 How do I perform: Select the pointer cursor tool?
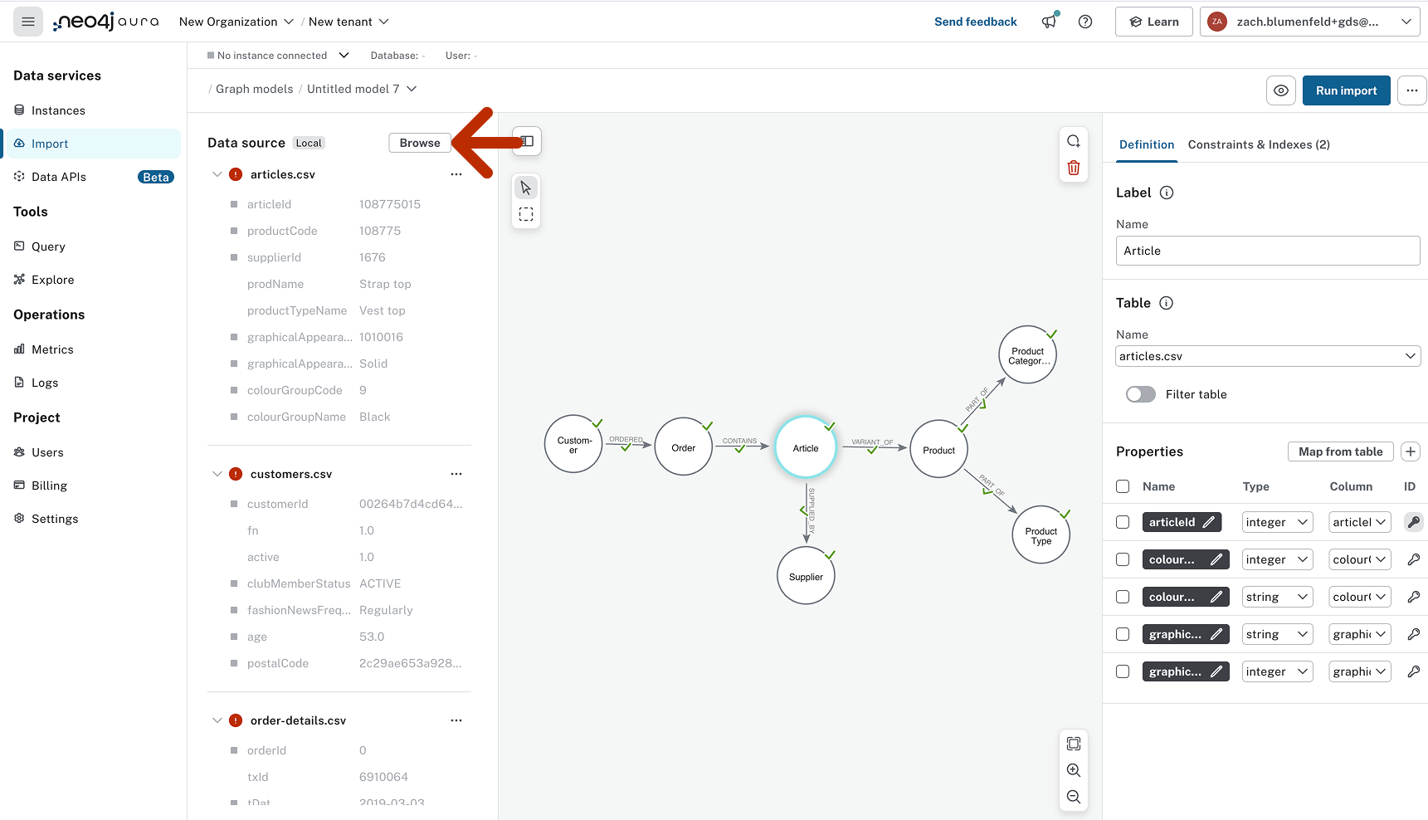click(x=526, y=188)
